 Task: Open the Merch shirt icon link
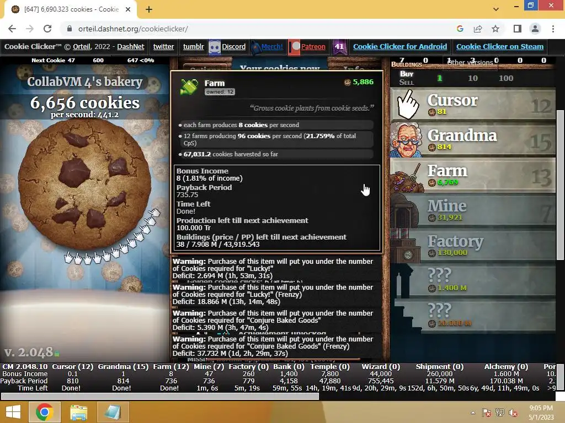pos(255,47)
